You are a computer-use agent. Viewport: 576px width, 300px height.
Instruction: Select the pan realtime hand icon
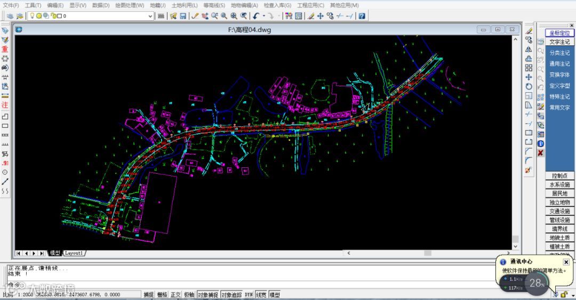[x=205, y=16]
